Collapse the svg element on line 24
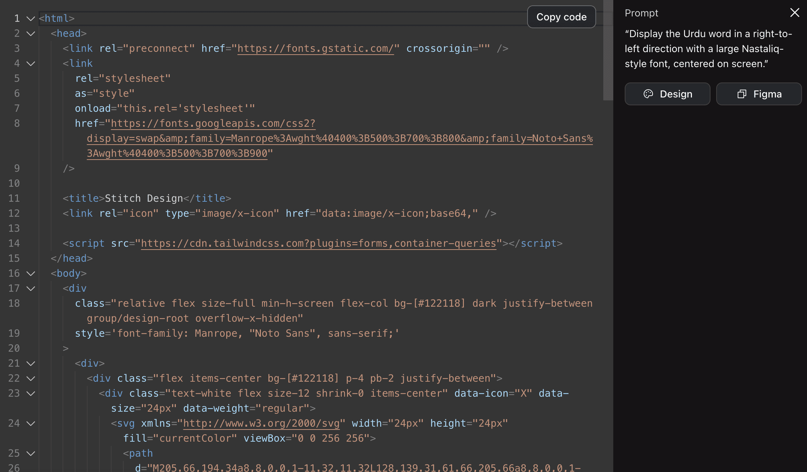 pyautogui.click(x=31, y=423)
